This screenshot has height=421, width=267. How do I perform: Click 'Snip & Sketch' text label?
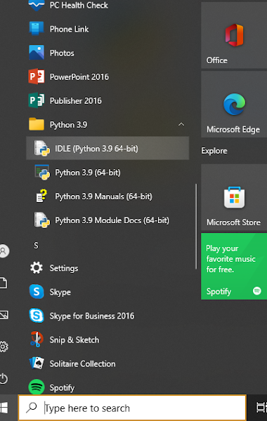click(74, 340)
